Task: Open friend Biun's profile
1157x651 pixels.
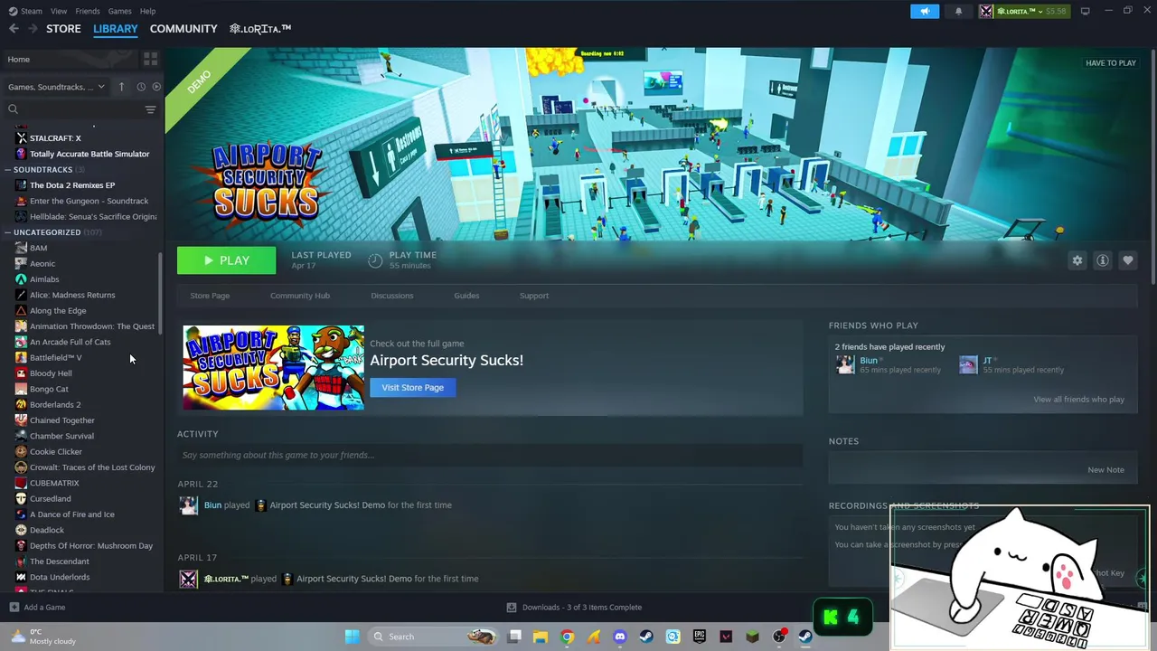Action: (x=869, y=360)
